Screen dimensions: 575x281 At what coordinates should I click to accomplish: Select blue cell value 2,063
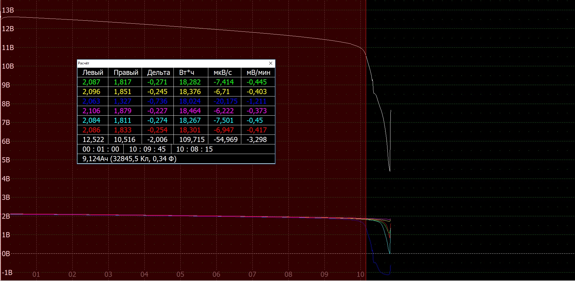91,101
